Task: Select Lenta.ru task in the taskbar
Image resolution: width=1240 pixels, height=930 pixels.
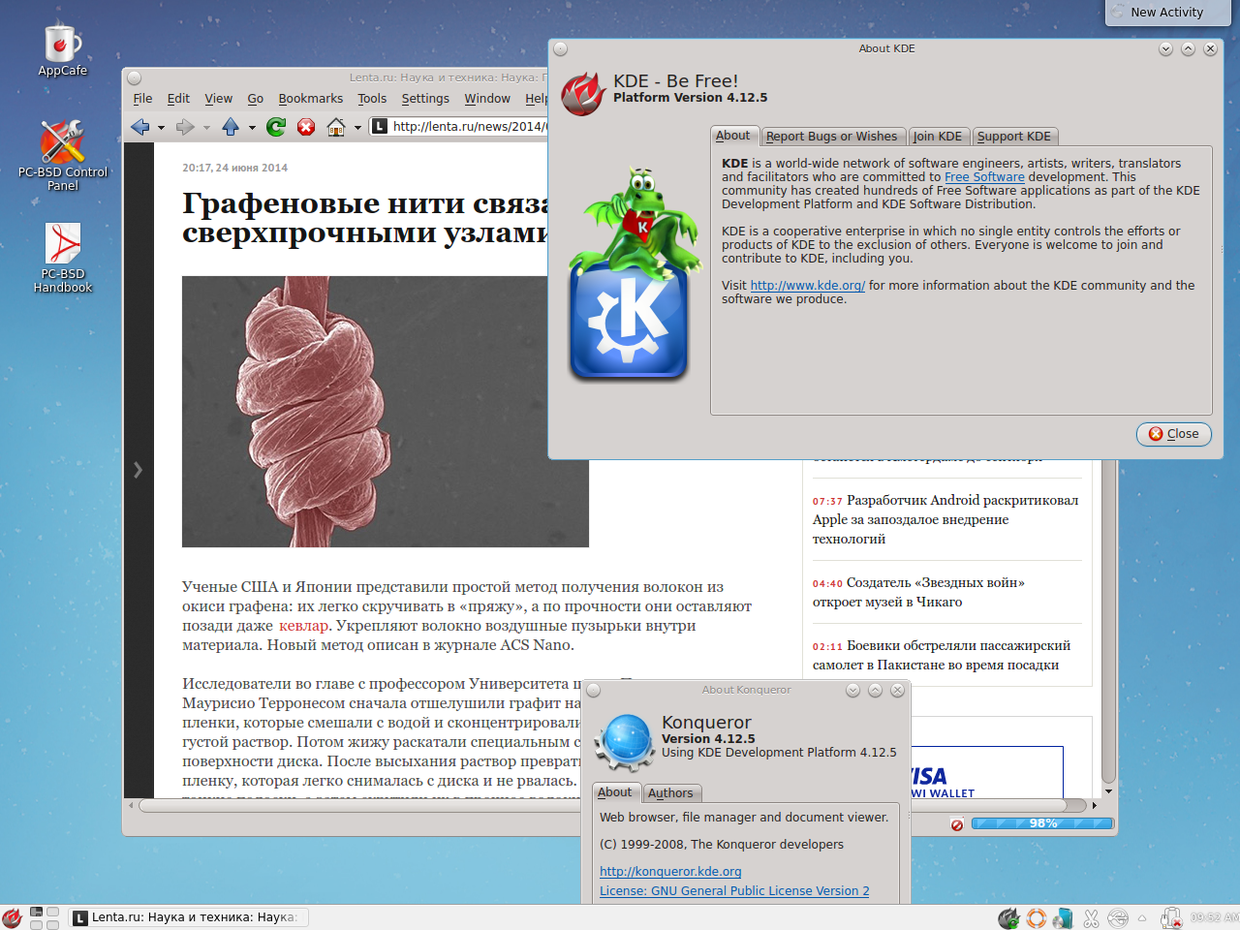Action: (x=188, y=917)
